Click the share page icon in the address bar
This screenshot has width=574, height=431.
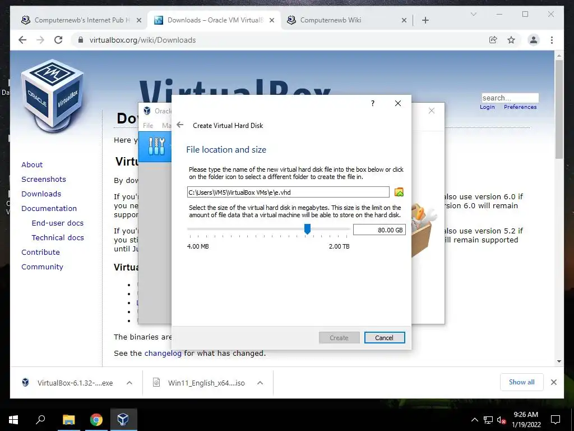493,40
